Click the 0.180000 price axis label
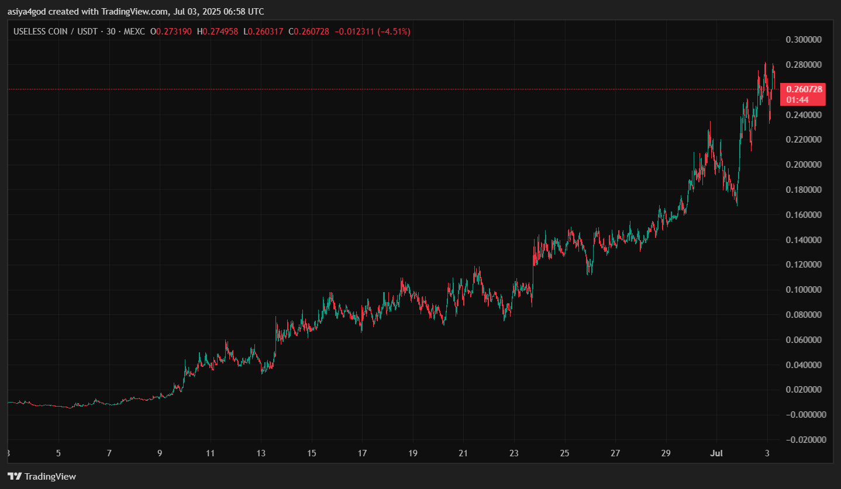The height and width of the screenshot is (489, 841). [805, 190]
